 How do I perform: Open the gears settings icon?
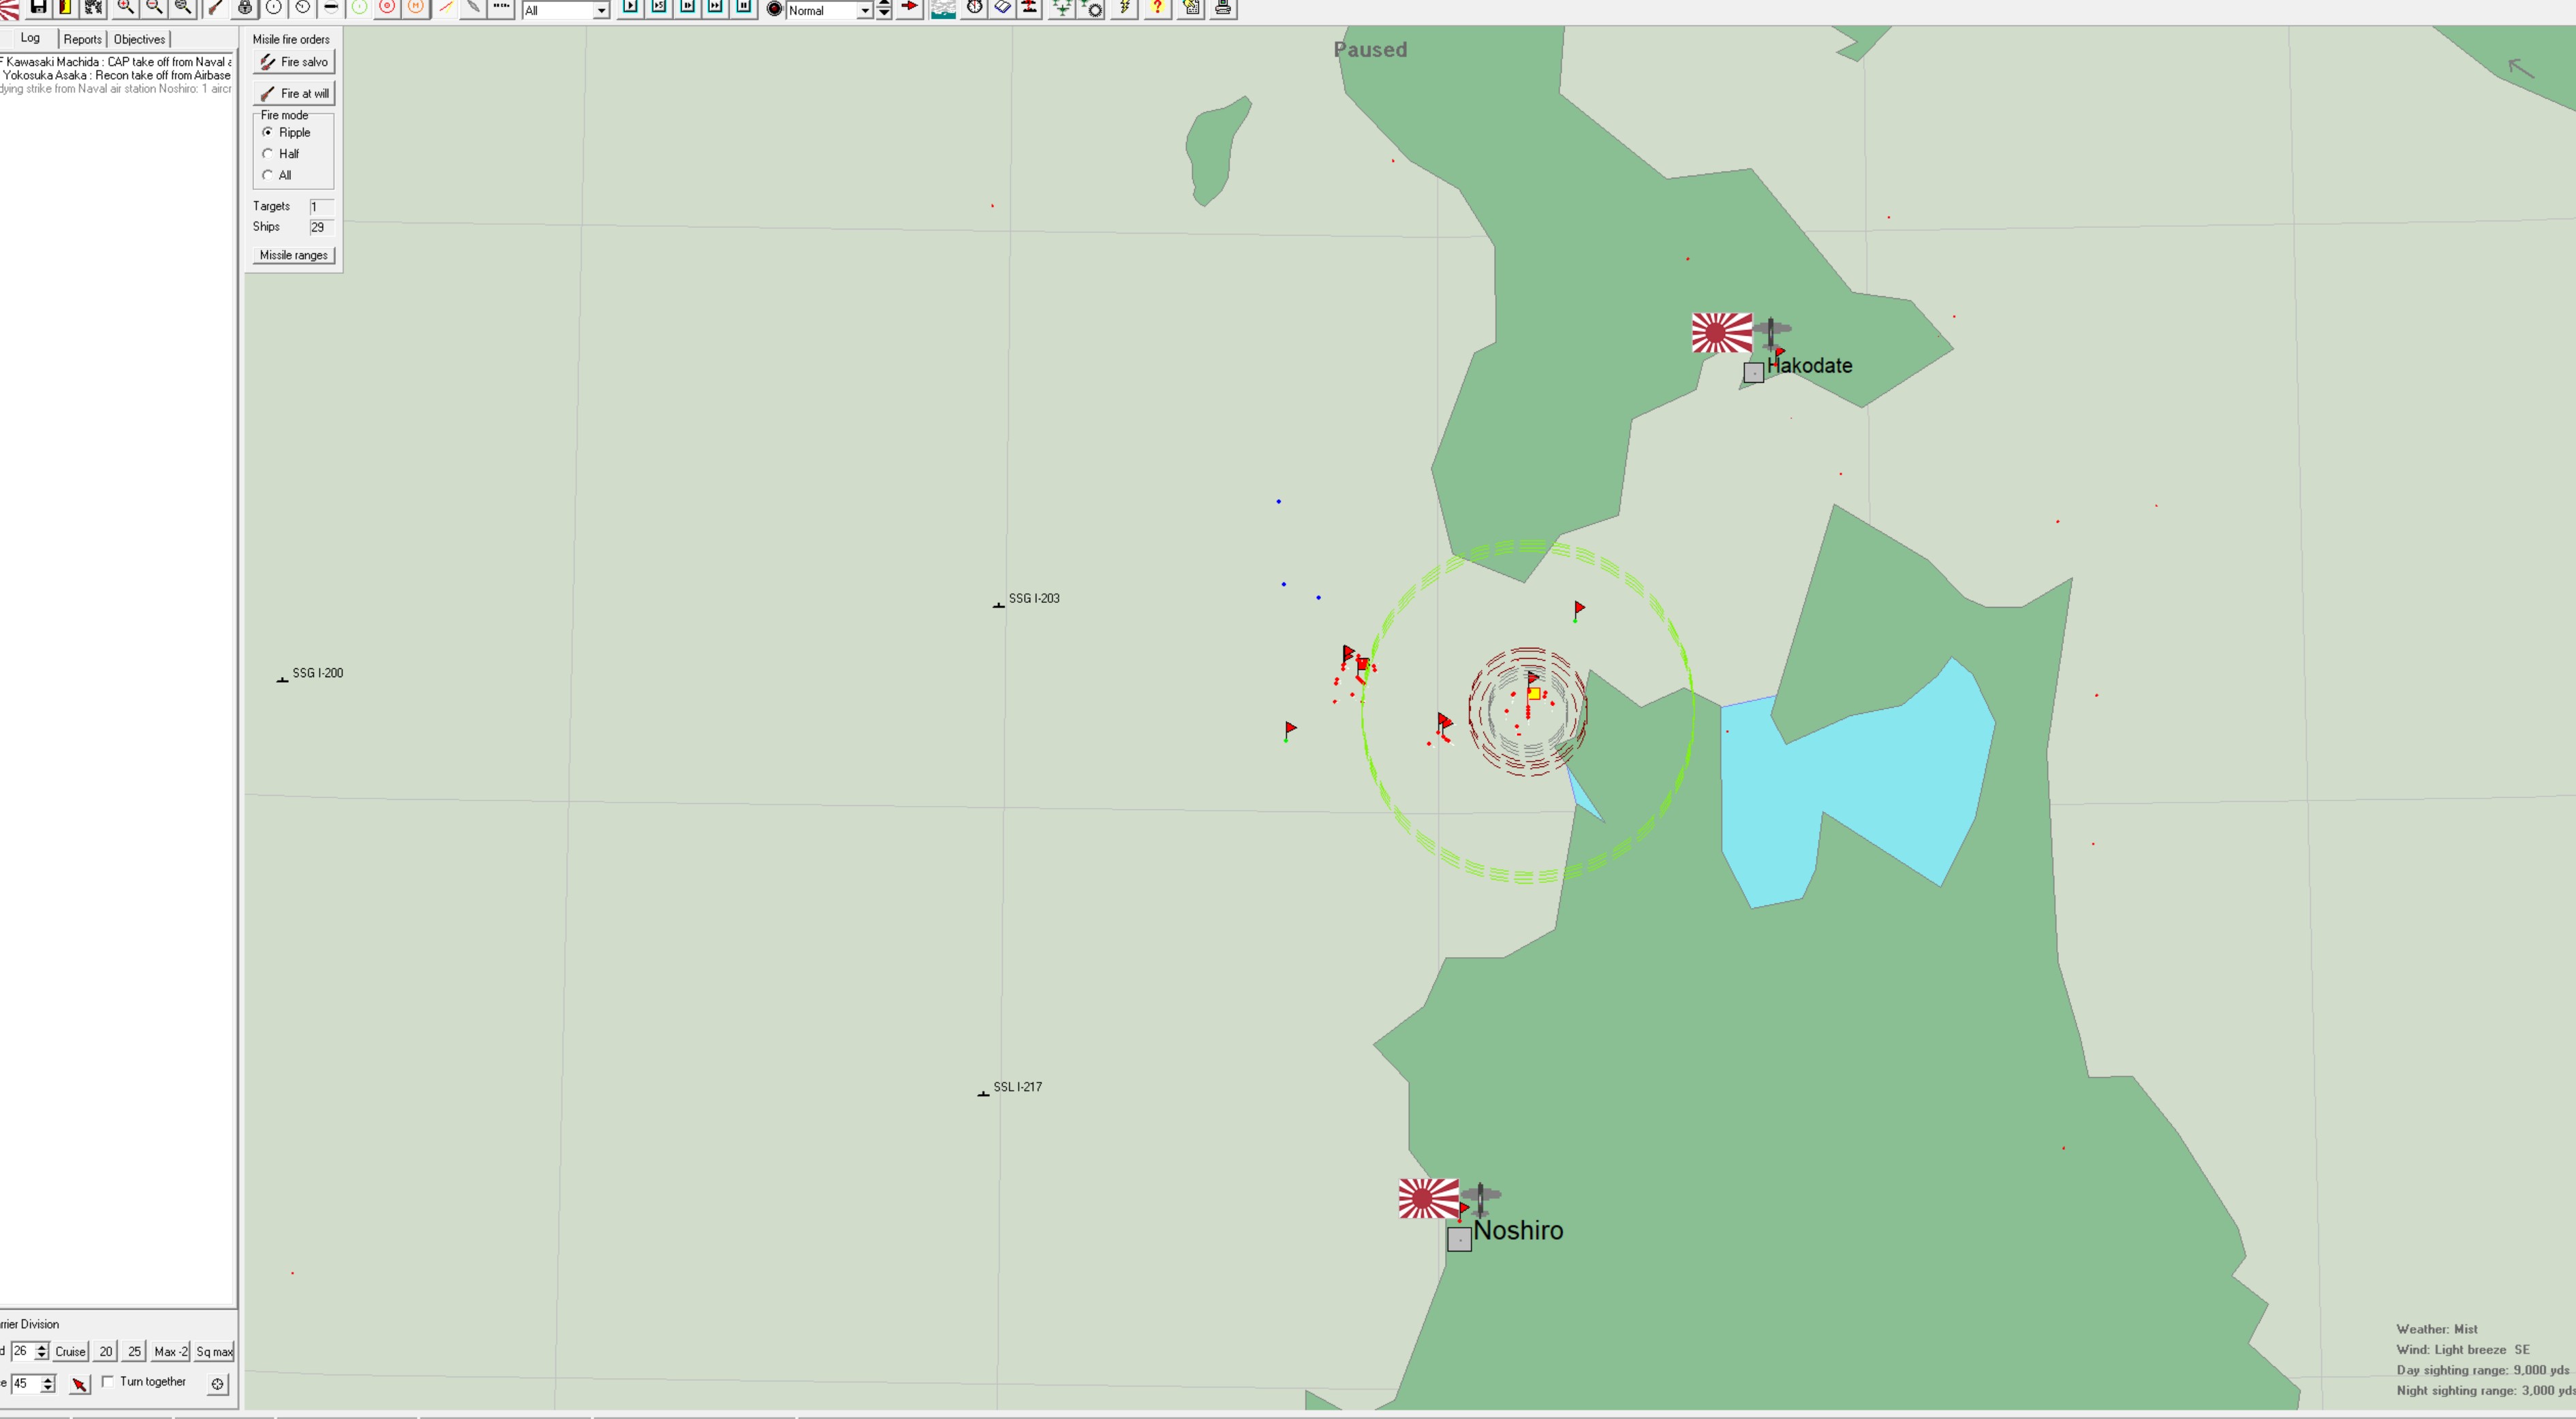[x=93, y=8]
